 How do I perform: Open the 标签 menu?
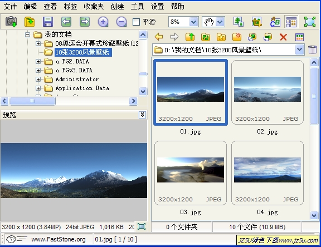(70, 7)
